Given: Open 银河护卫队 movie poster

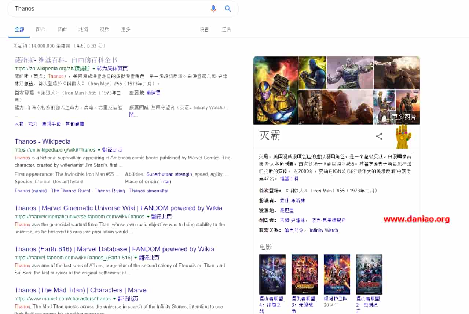Looking at the screenshot, I should [337, 274].
